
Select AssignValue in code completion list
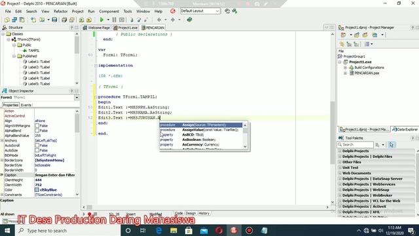[201, 130]
